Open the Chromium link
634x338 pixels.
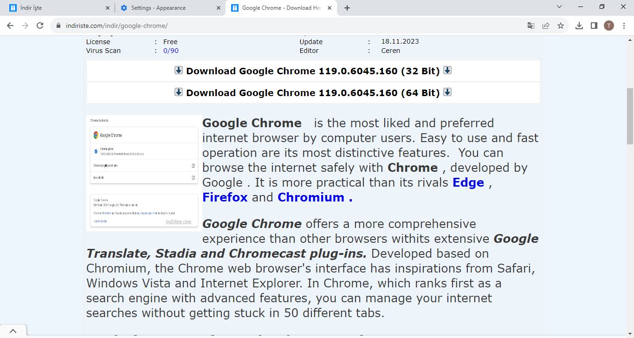315,197
